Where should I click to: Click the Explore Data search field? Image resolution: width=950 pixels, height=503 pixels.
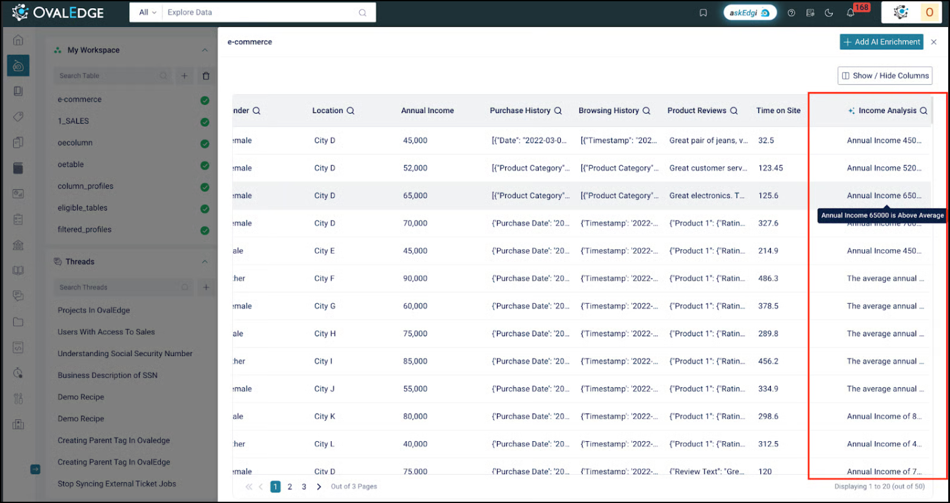[260, 12]
